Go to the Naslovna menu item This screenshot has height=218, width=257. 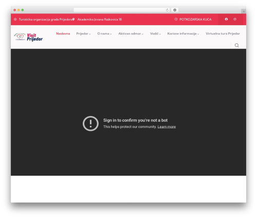(x=63, y=33)
